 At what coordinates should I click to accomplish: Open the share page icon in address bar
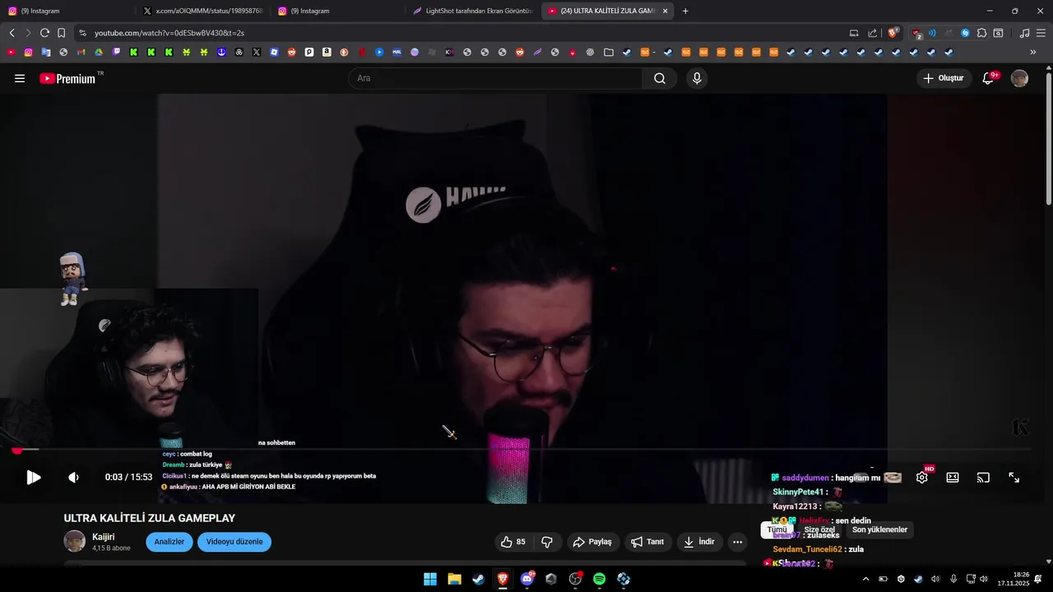click(x=872, y=33)
